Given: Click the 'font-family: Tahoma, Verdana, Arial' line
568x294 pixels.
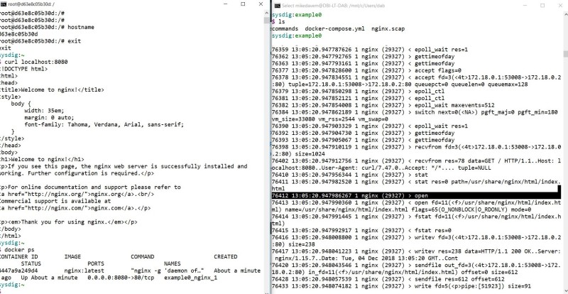Looking at the screenshot, I should tap(104, 124).
